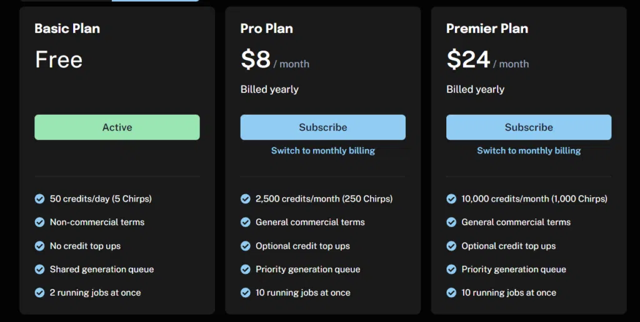Switch Premier Plan to monthly billing
640x322 pixels.
tap(528, 150)
